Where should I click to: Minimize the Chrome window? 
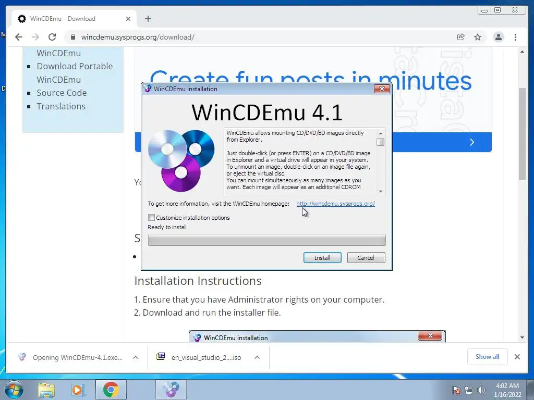[x=484, y=10]
